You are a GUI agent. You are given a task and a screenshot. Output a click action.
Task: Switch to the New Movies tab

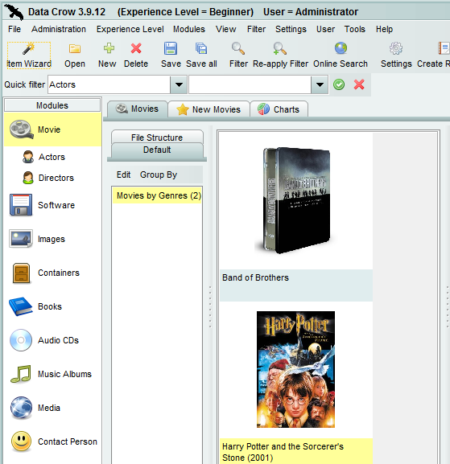[x=208, y=109]
